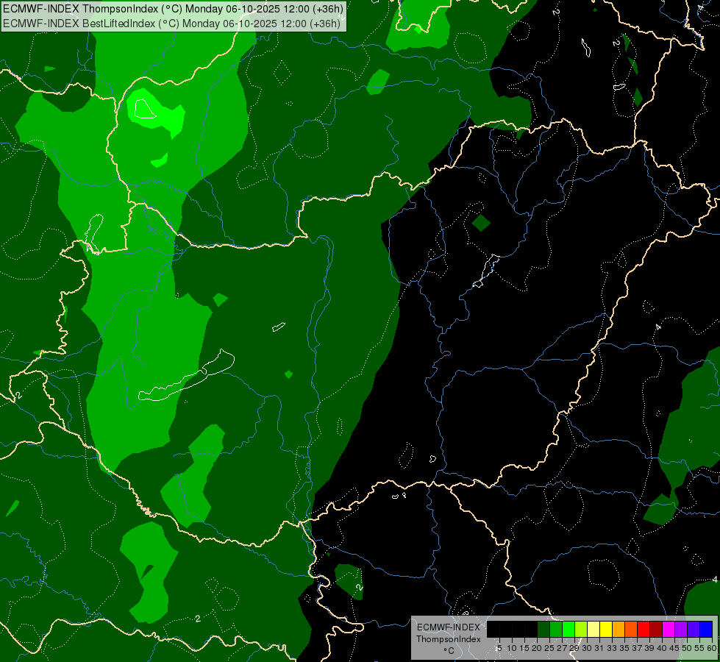This screenshot has width=720, height=662.
Task: Click the legend tick value '29'
Action: tap(574, 648)
